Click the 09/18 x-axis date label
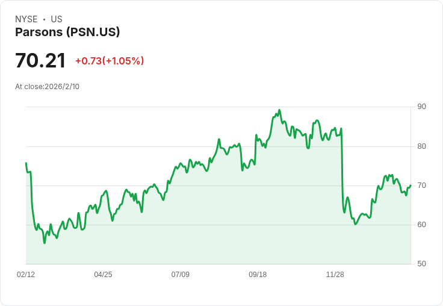 coord(258,274)
